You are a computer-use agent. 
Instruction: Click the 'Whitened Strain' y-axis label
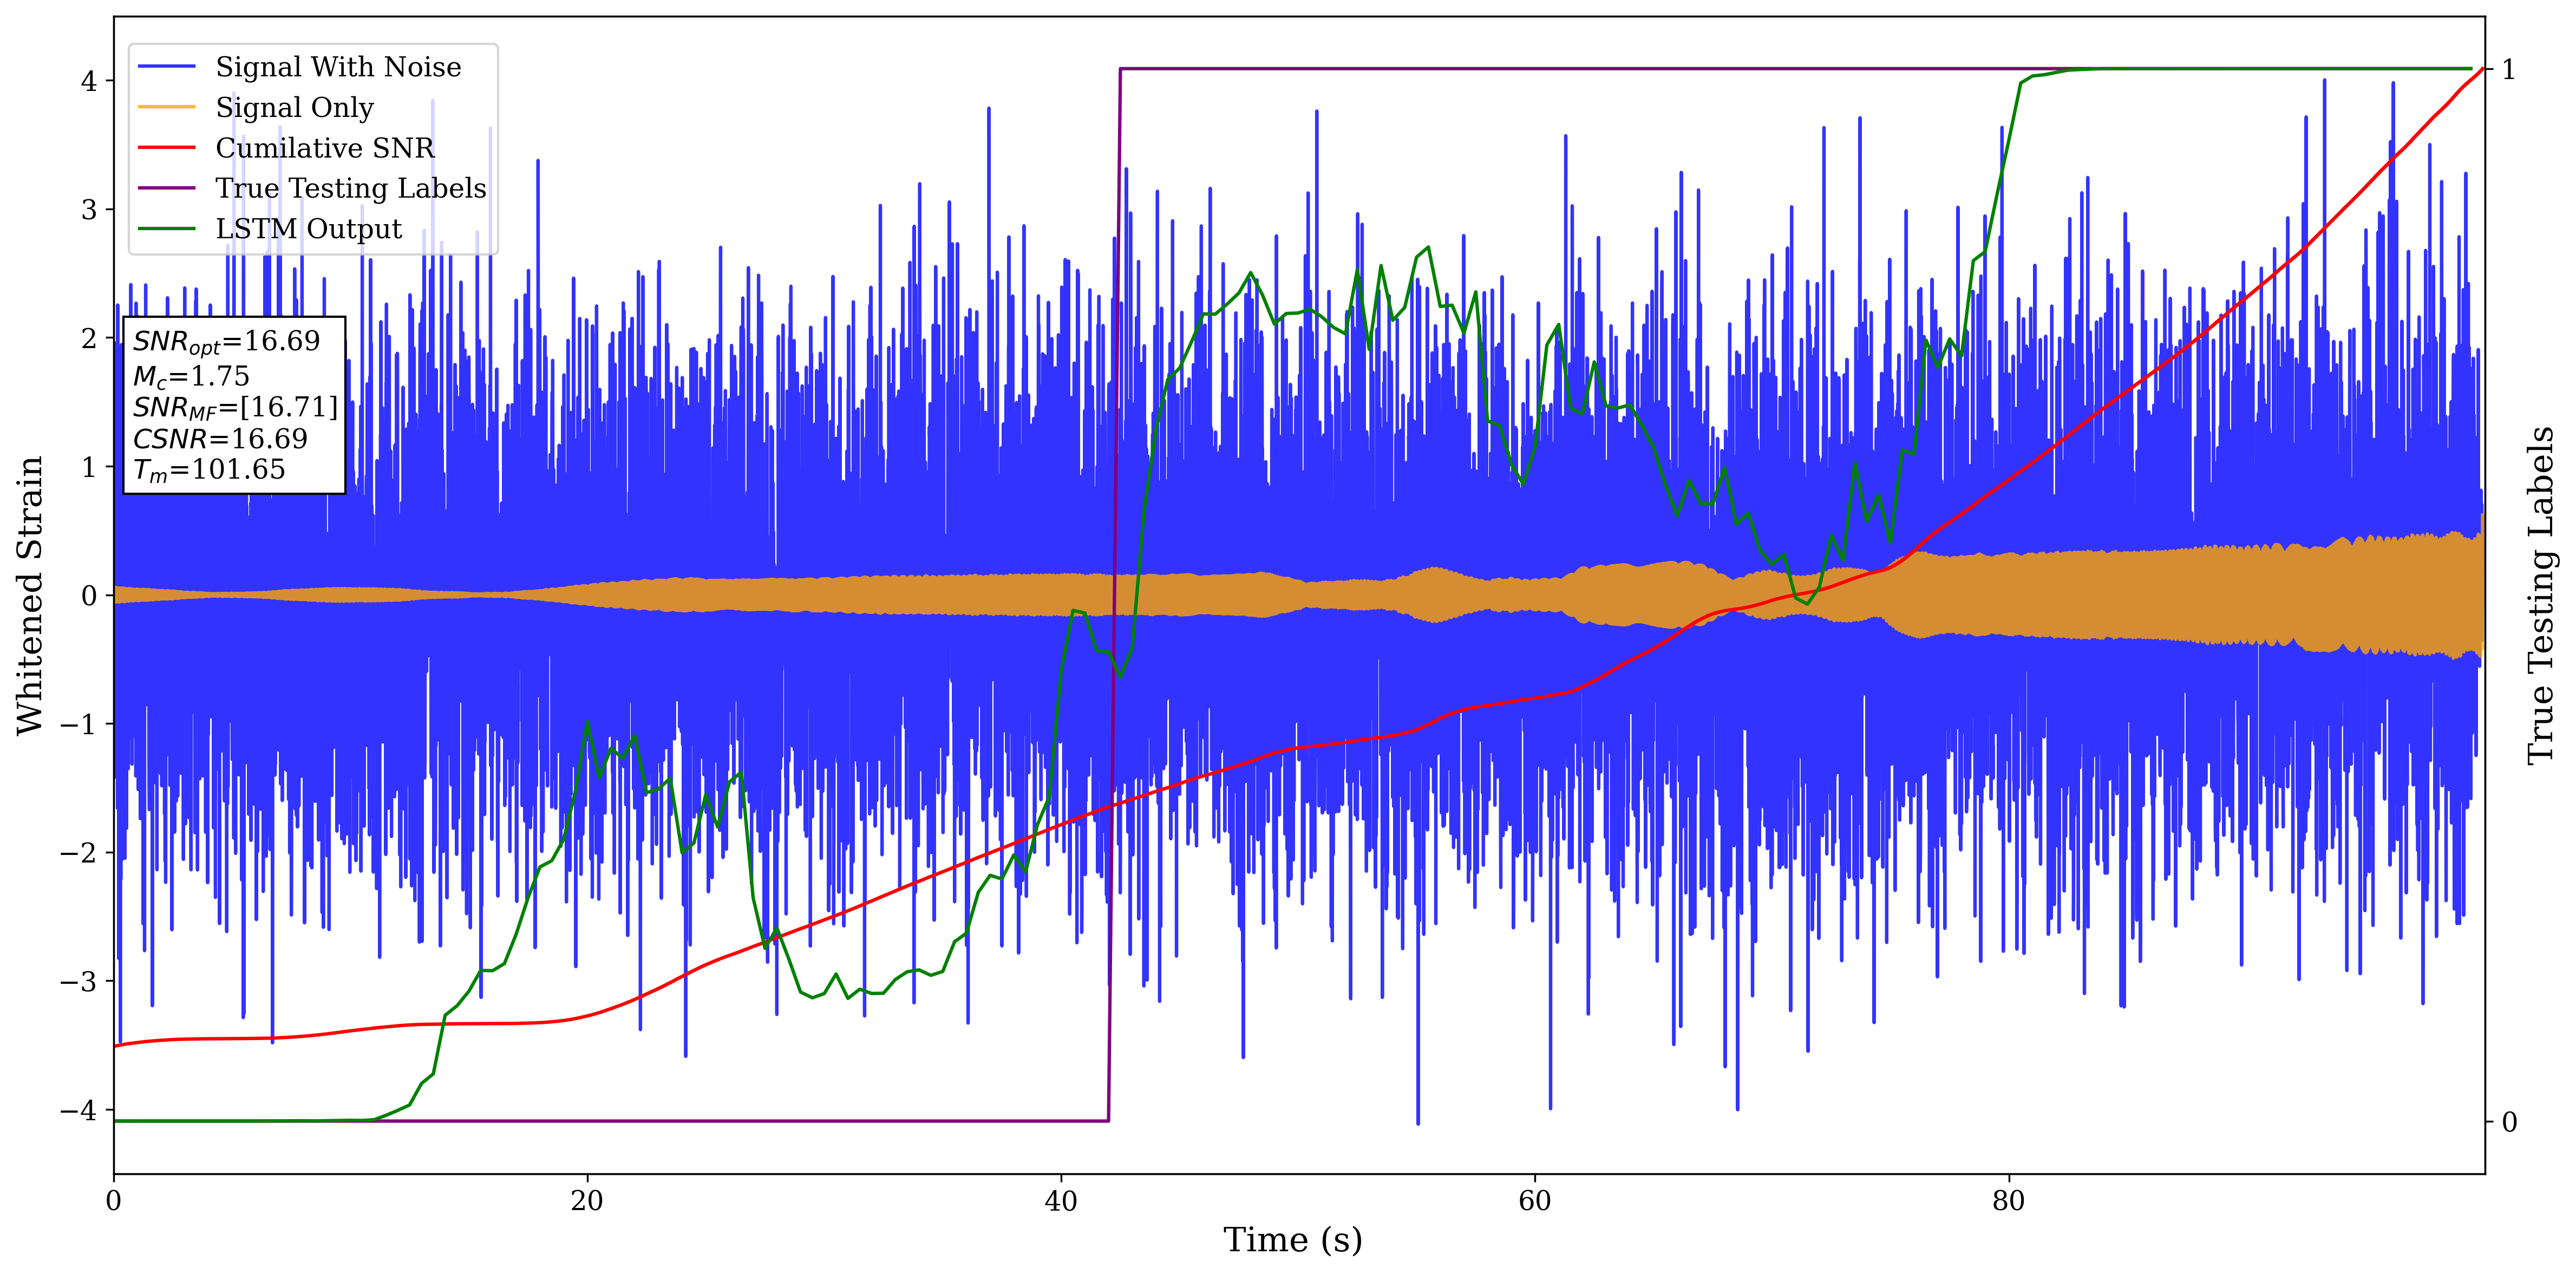pos(30,595)
